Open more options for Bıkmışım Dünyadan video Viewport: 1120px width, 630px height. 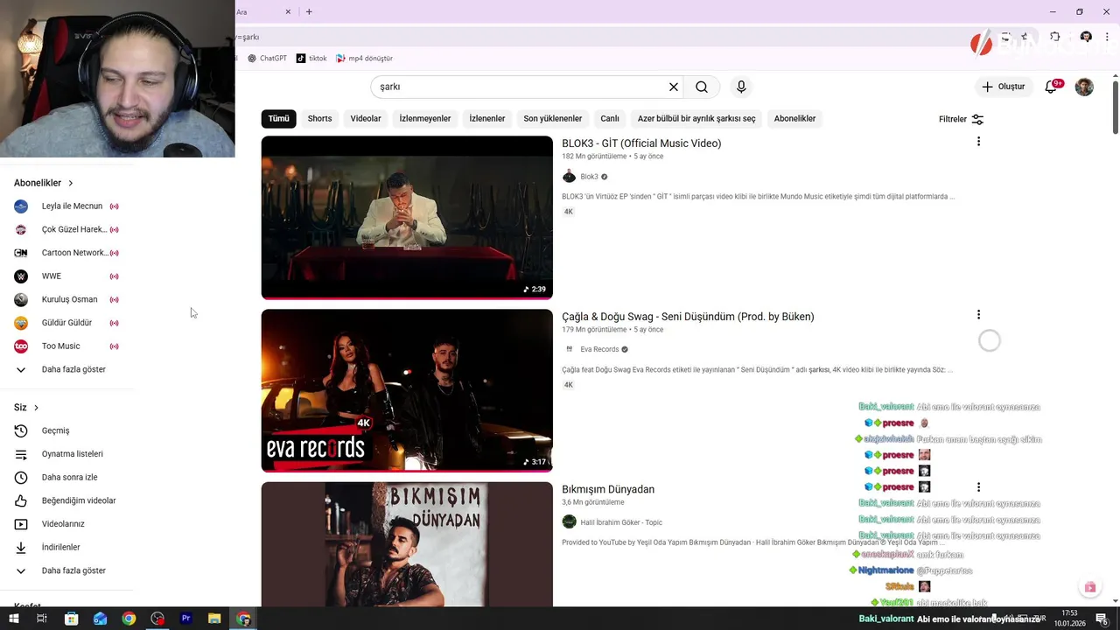click(x=978, y=487)
